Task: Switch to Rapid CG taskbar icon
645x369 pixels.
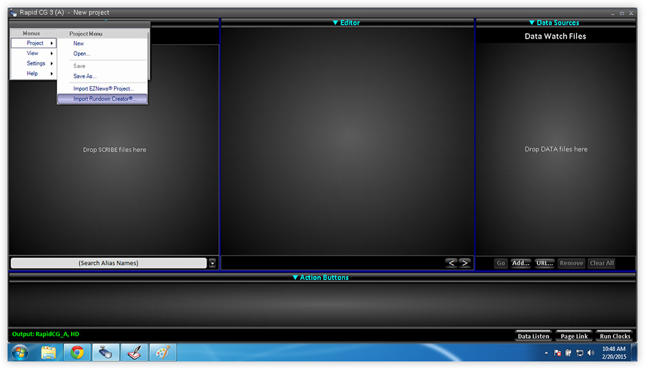Action: point(105,352)
